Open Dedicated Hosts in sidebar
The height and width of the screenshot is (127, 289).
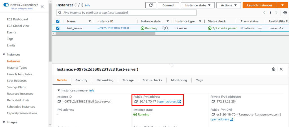coord(18,100)
